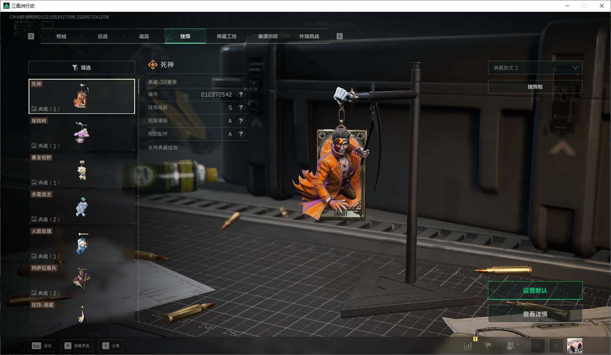Open the 挂饰柜 button
The height and width of the screenshot is (355, 611).
535,87
